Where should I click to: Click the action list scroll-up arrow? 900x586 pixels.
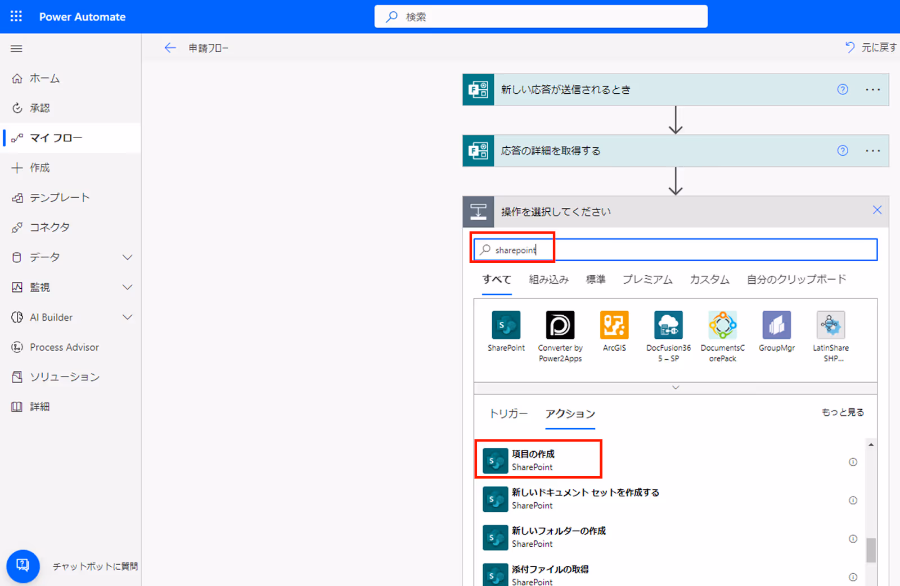(871, 444)
